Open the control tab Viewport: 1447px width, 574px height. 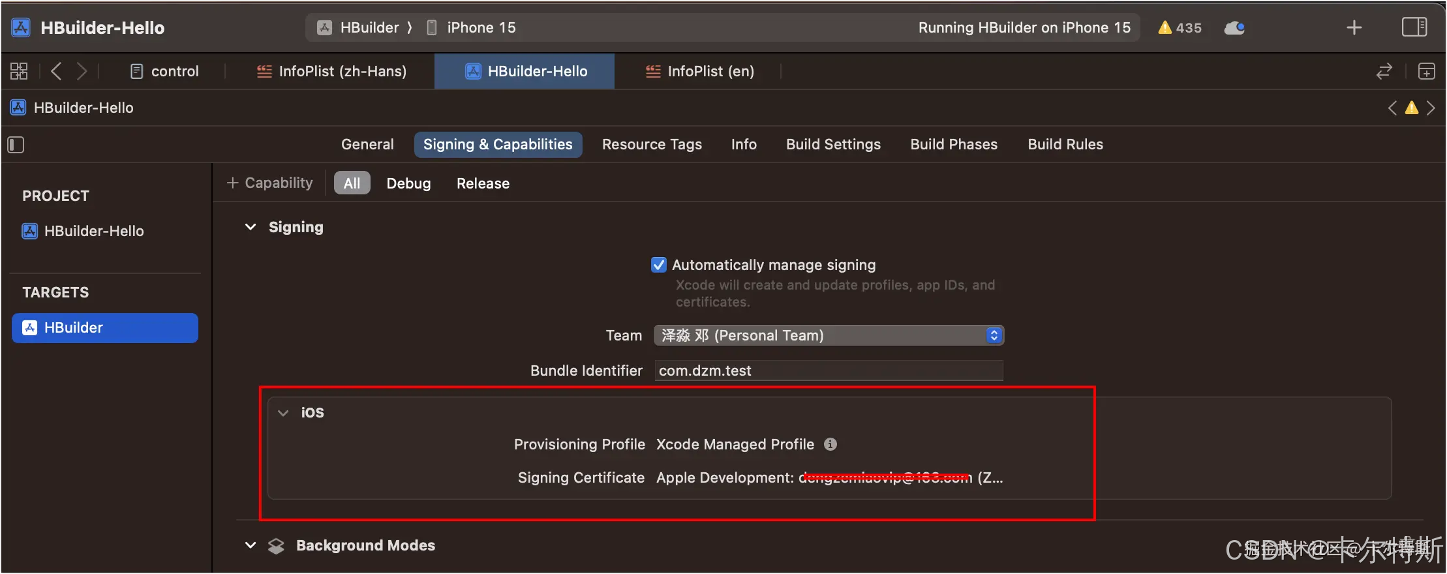click(x=164, y=71)
